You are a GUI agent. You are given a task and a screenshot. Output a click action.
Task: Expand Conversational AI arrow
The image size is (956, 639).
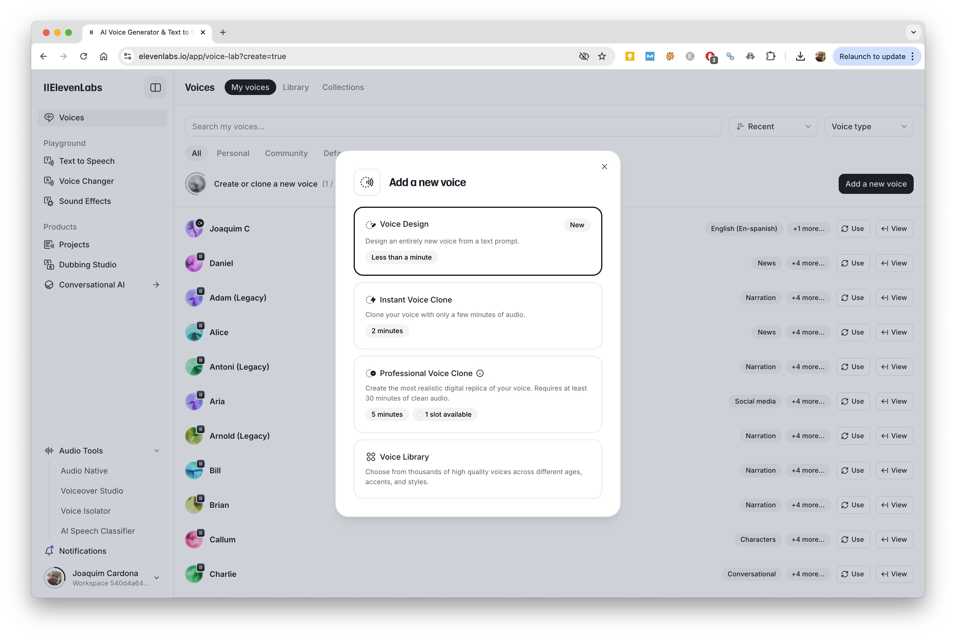tap(156, 284)
